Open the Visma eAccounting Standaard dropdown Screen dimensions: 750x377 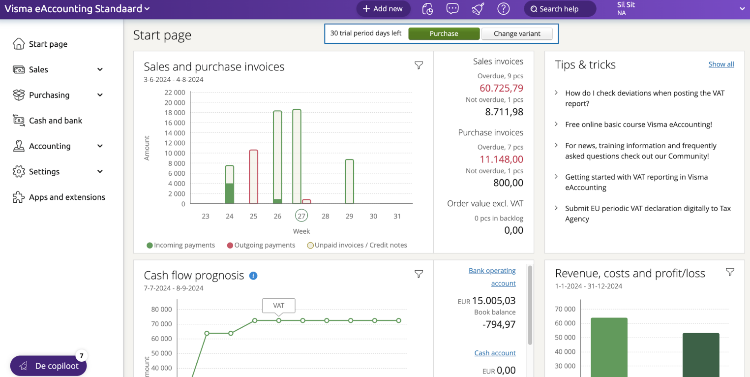[77, 9]
